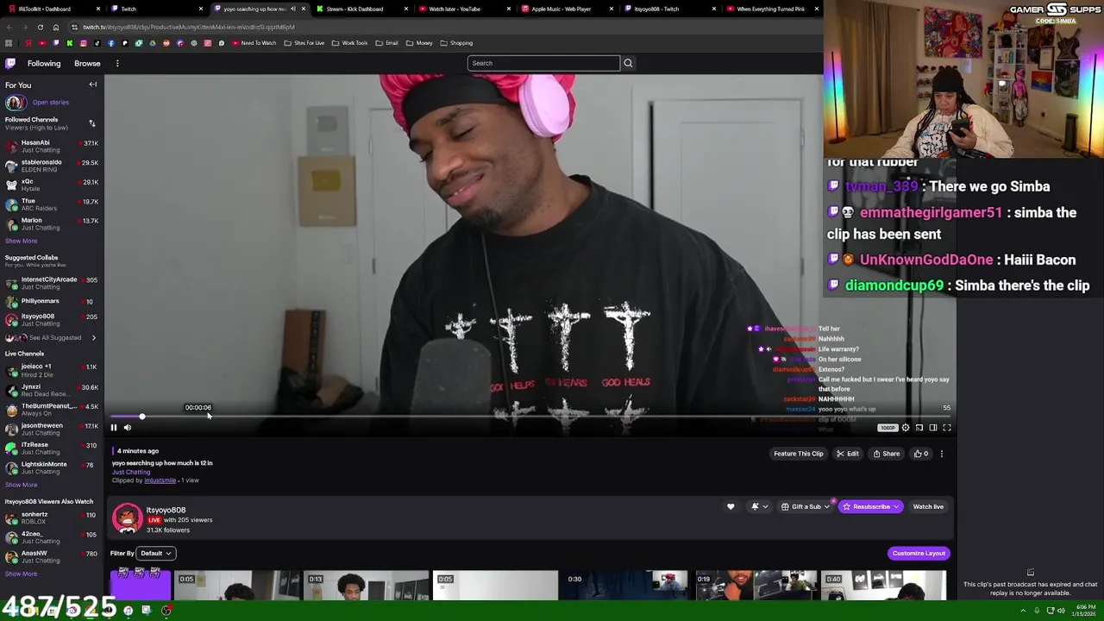Open Sites For Live bookmarks folder

click(x=304, y=43)
